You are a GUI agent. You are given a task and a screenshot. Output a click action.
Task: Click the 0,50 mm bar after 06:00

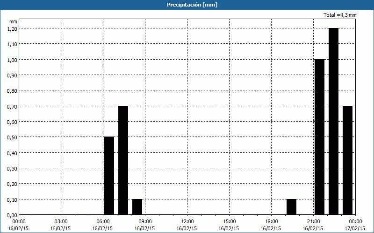tap(109, 176)
